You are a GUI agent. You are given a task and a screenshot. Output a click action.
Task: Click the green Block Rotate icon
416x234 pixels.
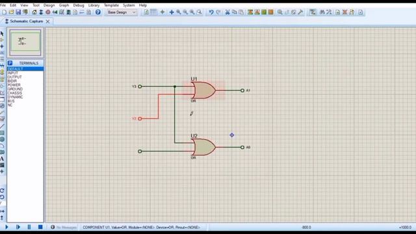[264, 12]
